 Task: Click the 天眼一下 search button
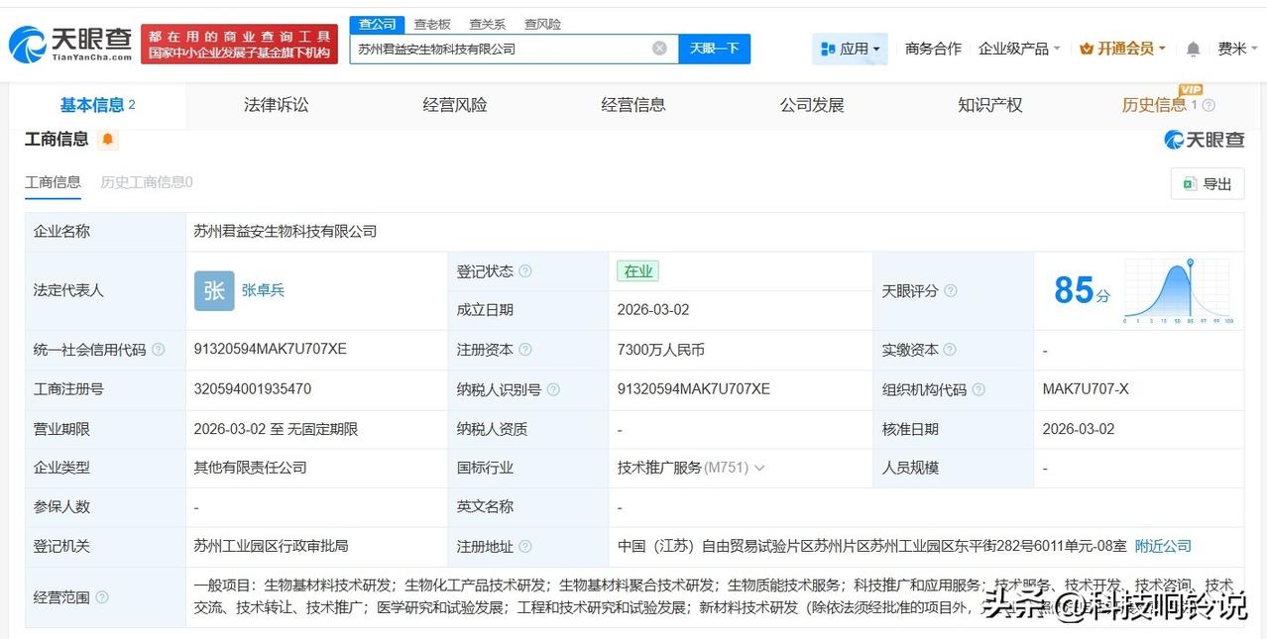coord(715,48)
